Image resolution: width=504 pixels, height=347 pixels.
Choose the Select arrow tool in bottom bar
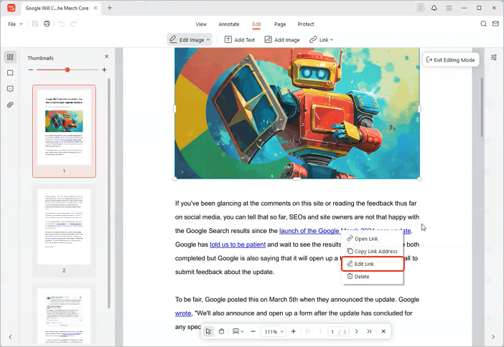[208, 331]
